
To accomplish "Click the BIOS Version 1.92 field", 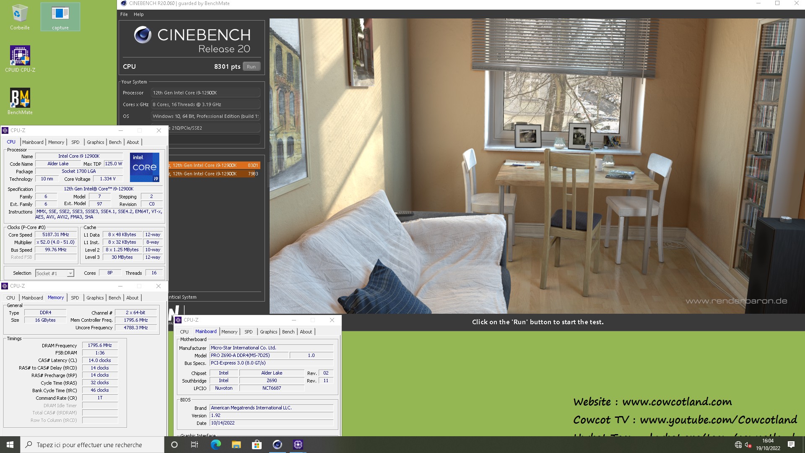I will pyautogui.click(x=271, y=416).
